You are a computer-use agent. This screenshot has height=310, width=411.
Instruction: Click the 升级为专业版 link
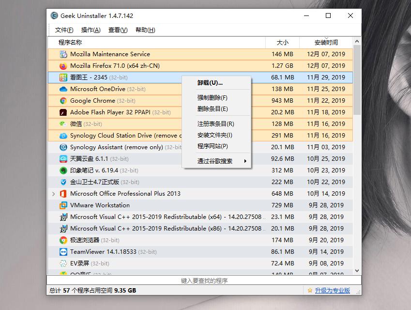pyautogui.click(x=332, y=290)
